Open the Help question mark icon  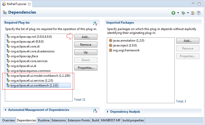coord(199,13)
